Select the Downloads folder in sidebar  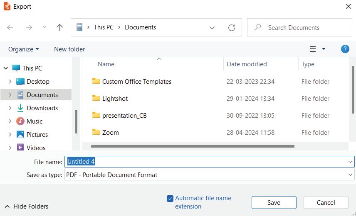pos(42,108)
